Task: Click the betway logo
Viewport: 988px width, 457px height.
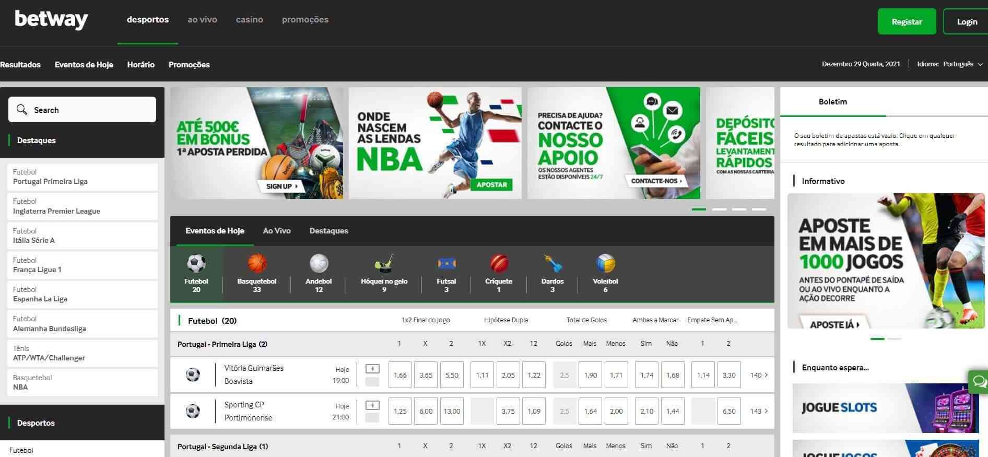Action: click(51, 20)
